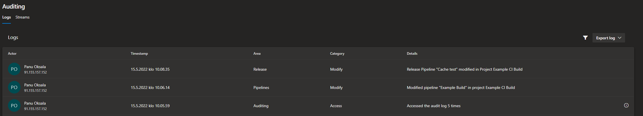Click PO avatar on Pipelines row
The width and height of the screenshot is (643, 116).
14,87
